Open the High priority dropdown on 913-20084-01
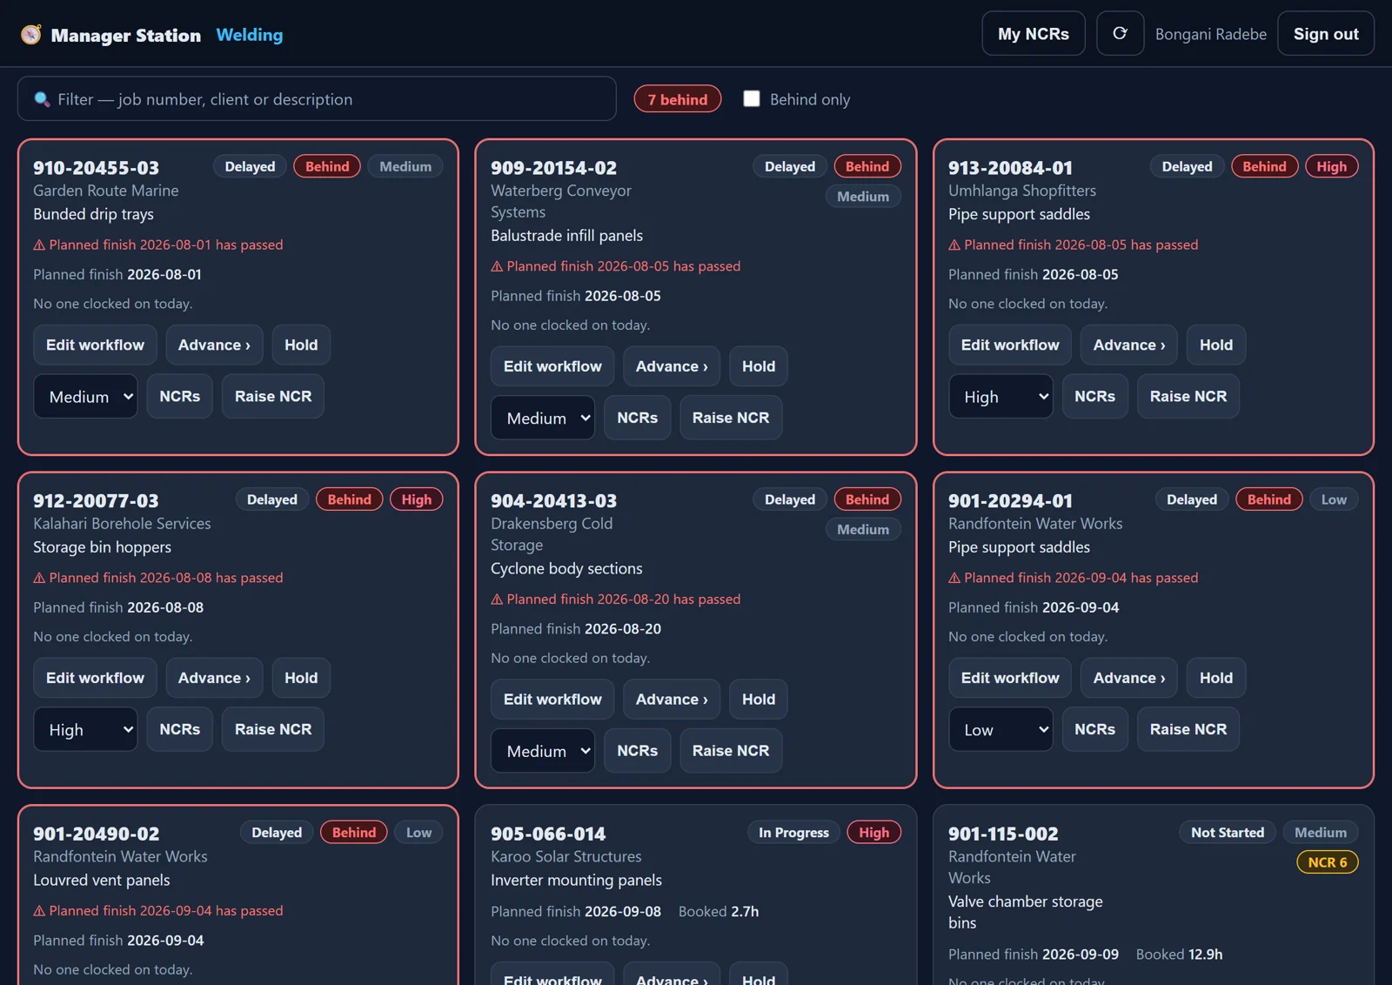 tap(1000, 397)
